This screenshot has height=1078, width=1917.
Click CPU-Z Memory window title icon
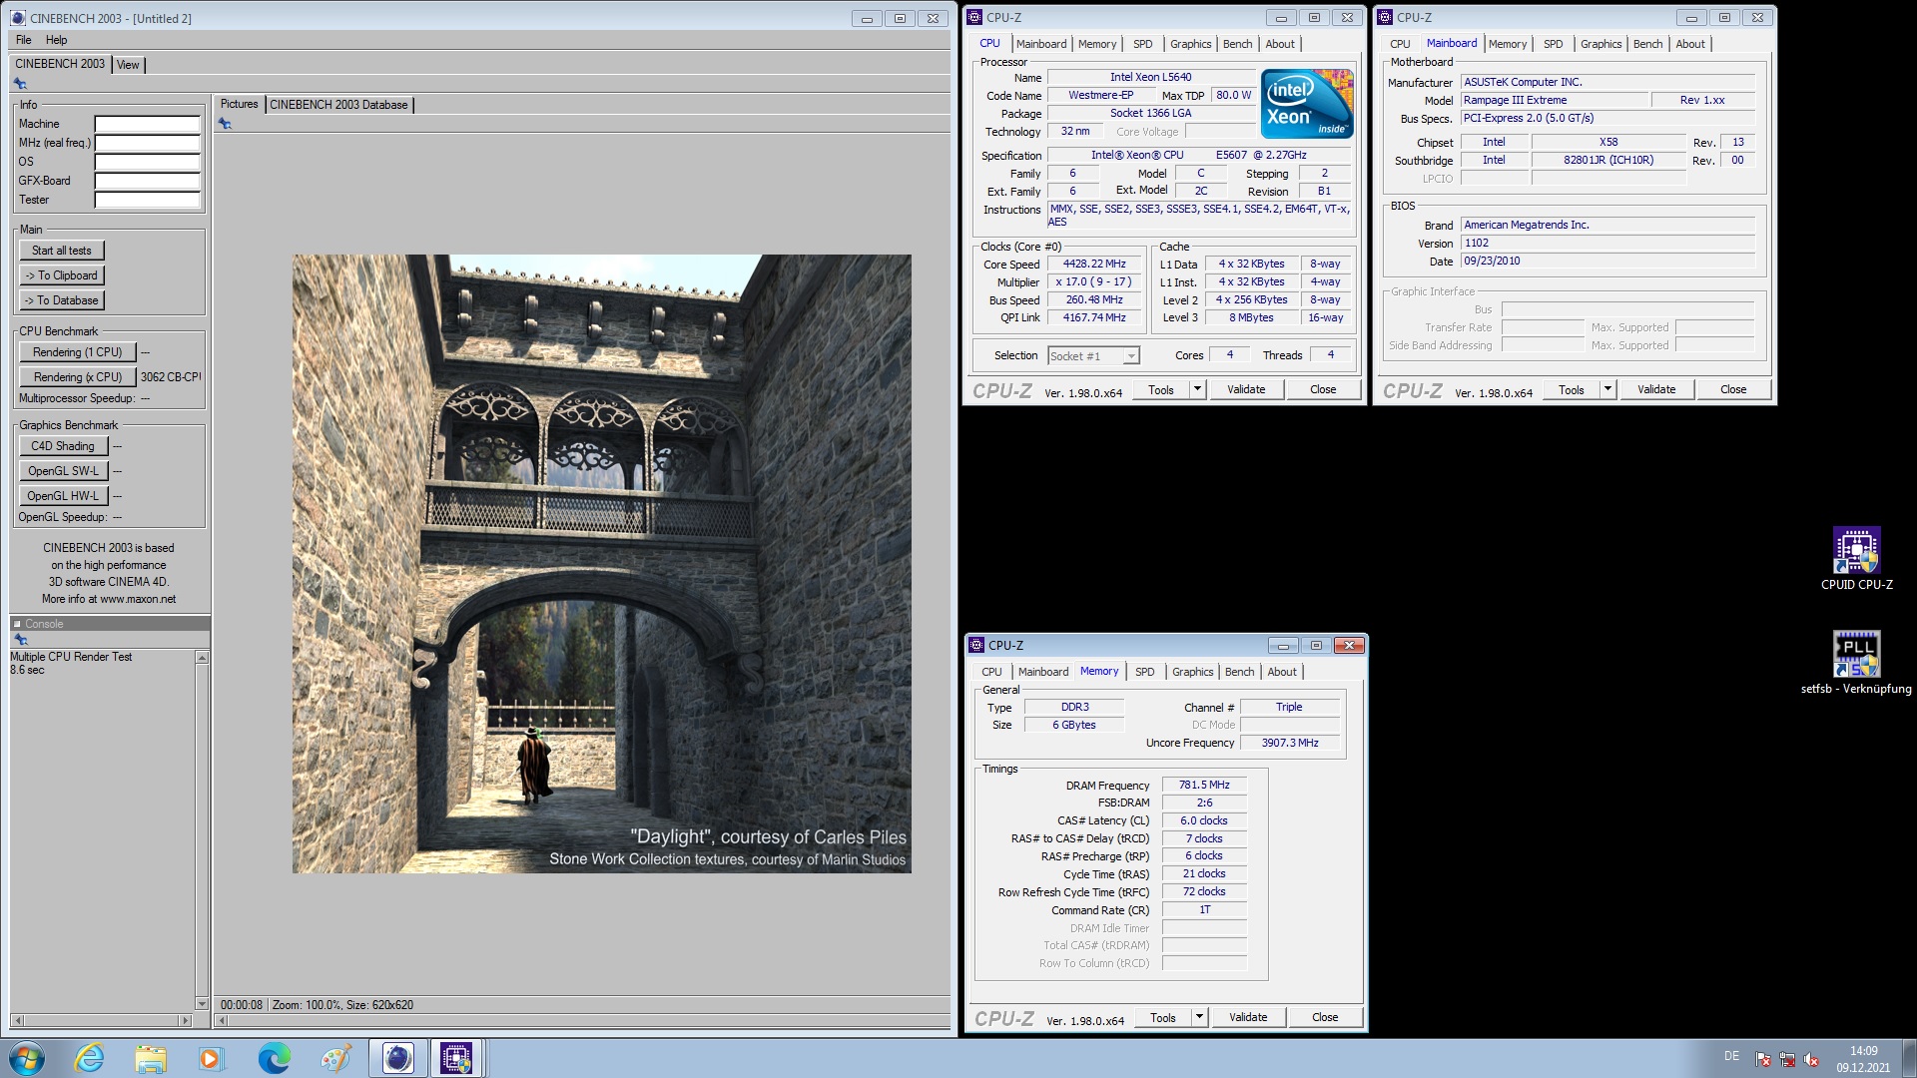click(976, 646)
